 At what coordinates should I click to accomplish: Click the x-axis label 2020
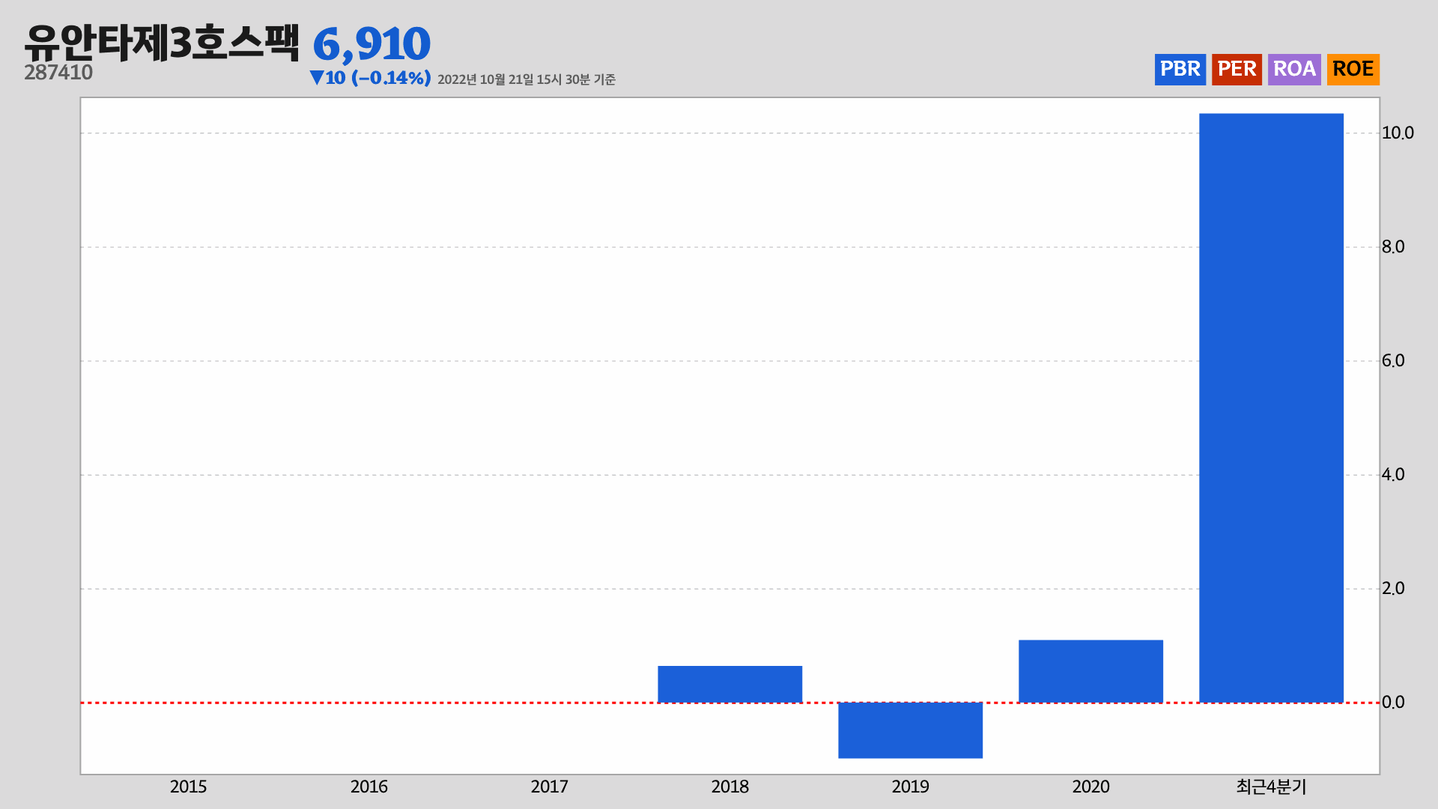pyautogui.click(x=1090, y=787)
